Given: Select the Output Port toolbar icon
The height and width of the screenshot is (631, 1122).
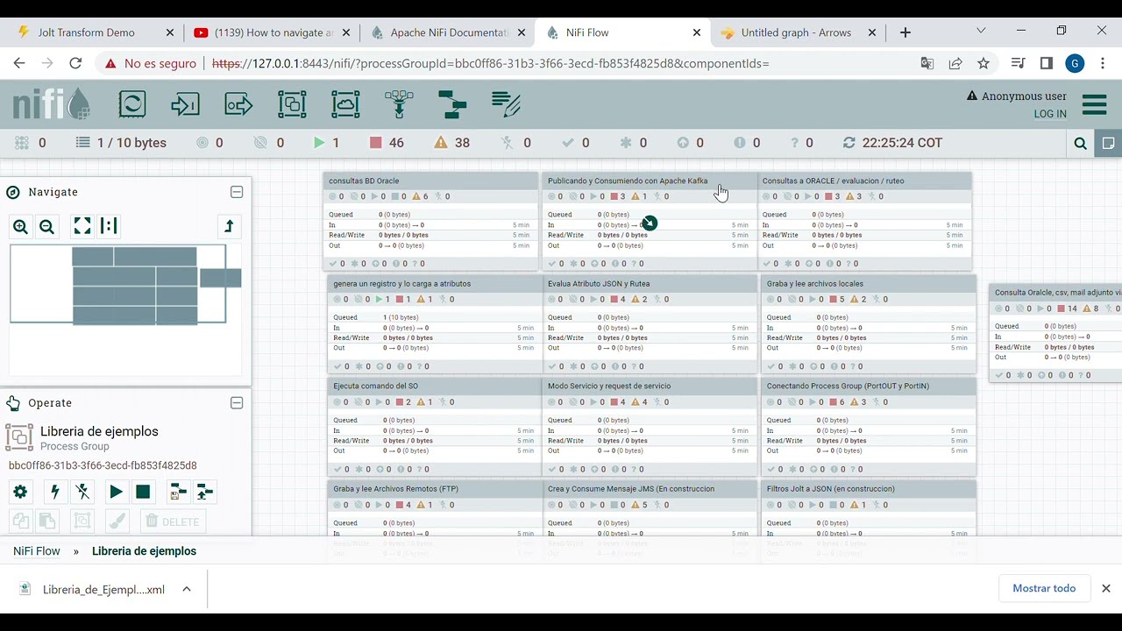Looking at the screenshot, I should [238, 104].
